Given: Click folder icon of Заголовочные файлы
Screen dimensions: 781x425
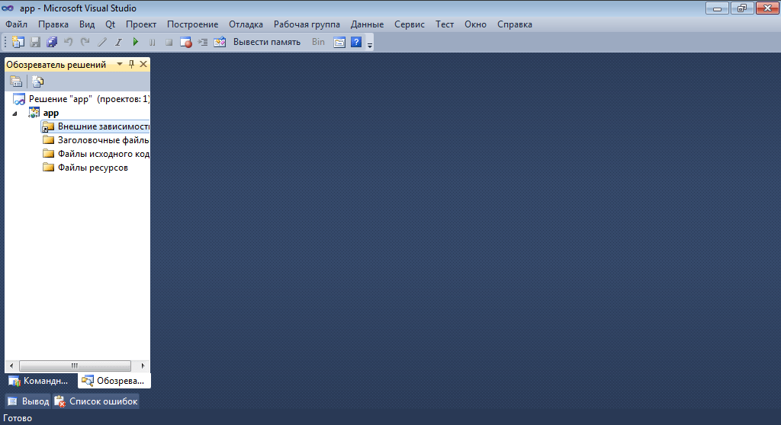Looking at the screenshot, I should [48, 140].
